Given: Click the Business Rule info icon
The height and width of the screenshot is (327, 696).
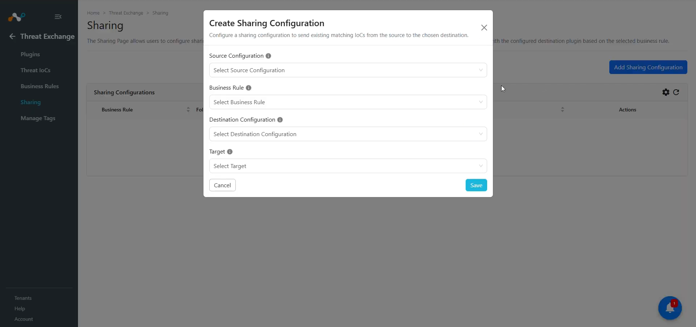Looking at the screenshot, I should click(248, 88).
